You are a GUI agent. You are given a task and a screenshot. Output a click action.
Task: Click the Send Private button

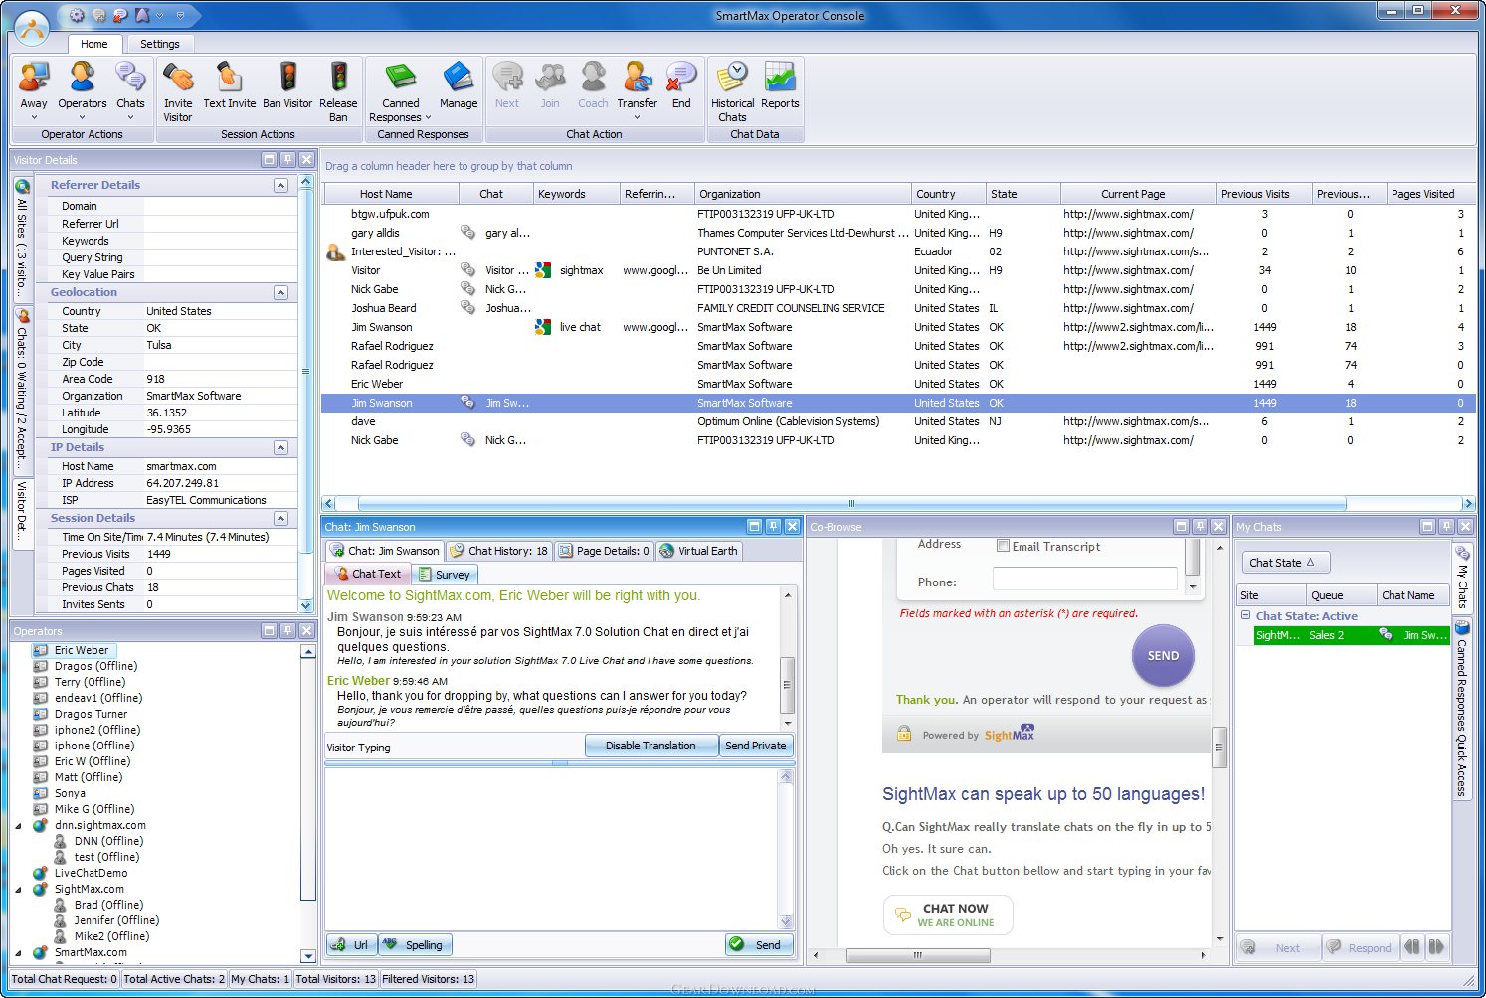point(756,746)
